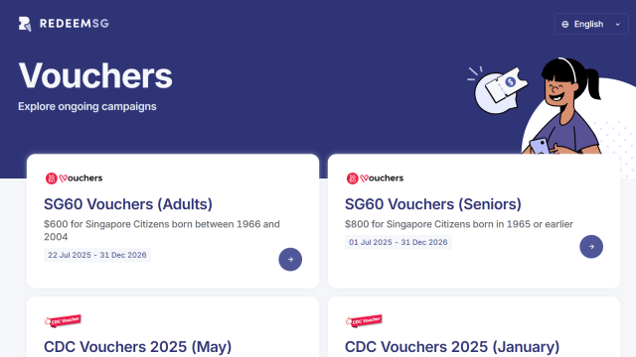Select the CDC Vouchers 2025 (May) heading

point(138,347)
